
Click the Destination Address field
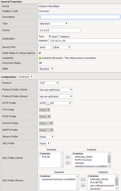click(x=85, y=41)
